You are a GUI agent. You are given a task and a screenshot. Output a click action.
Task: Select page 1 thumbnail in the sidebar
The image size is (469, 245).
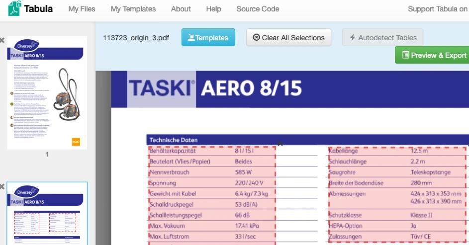click(x=47, y=92)
